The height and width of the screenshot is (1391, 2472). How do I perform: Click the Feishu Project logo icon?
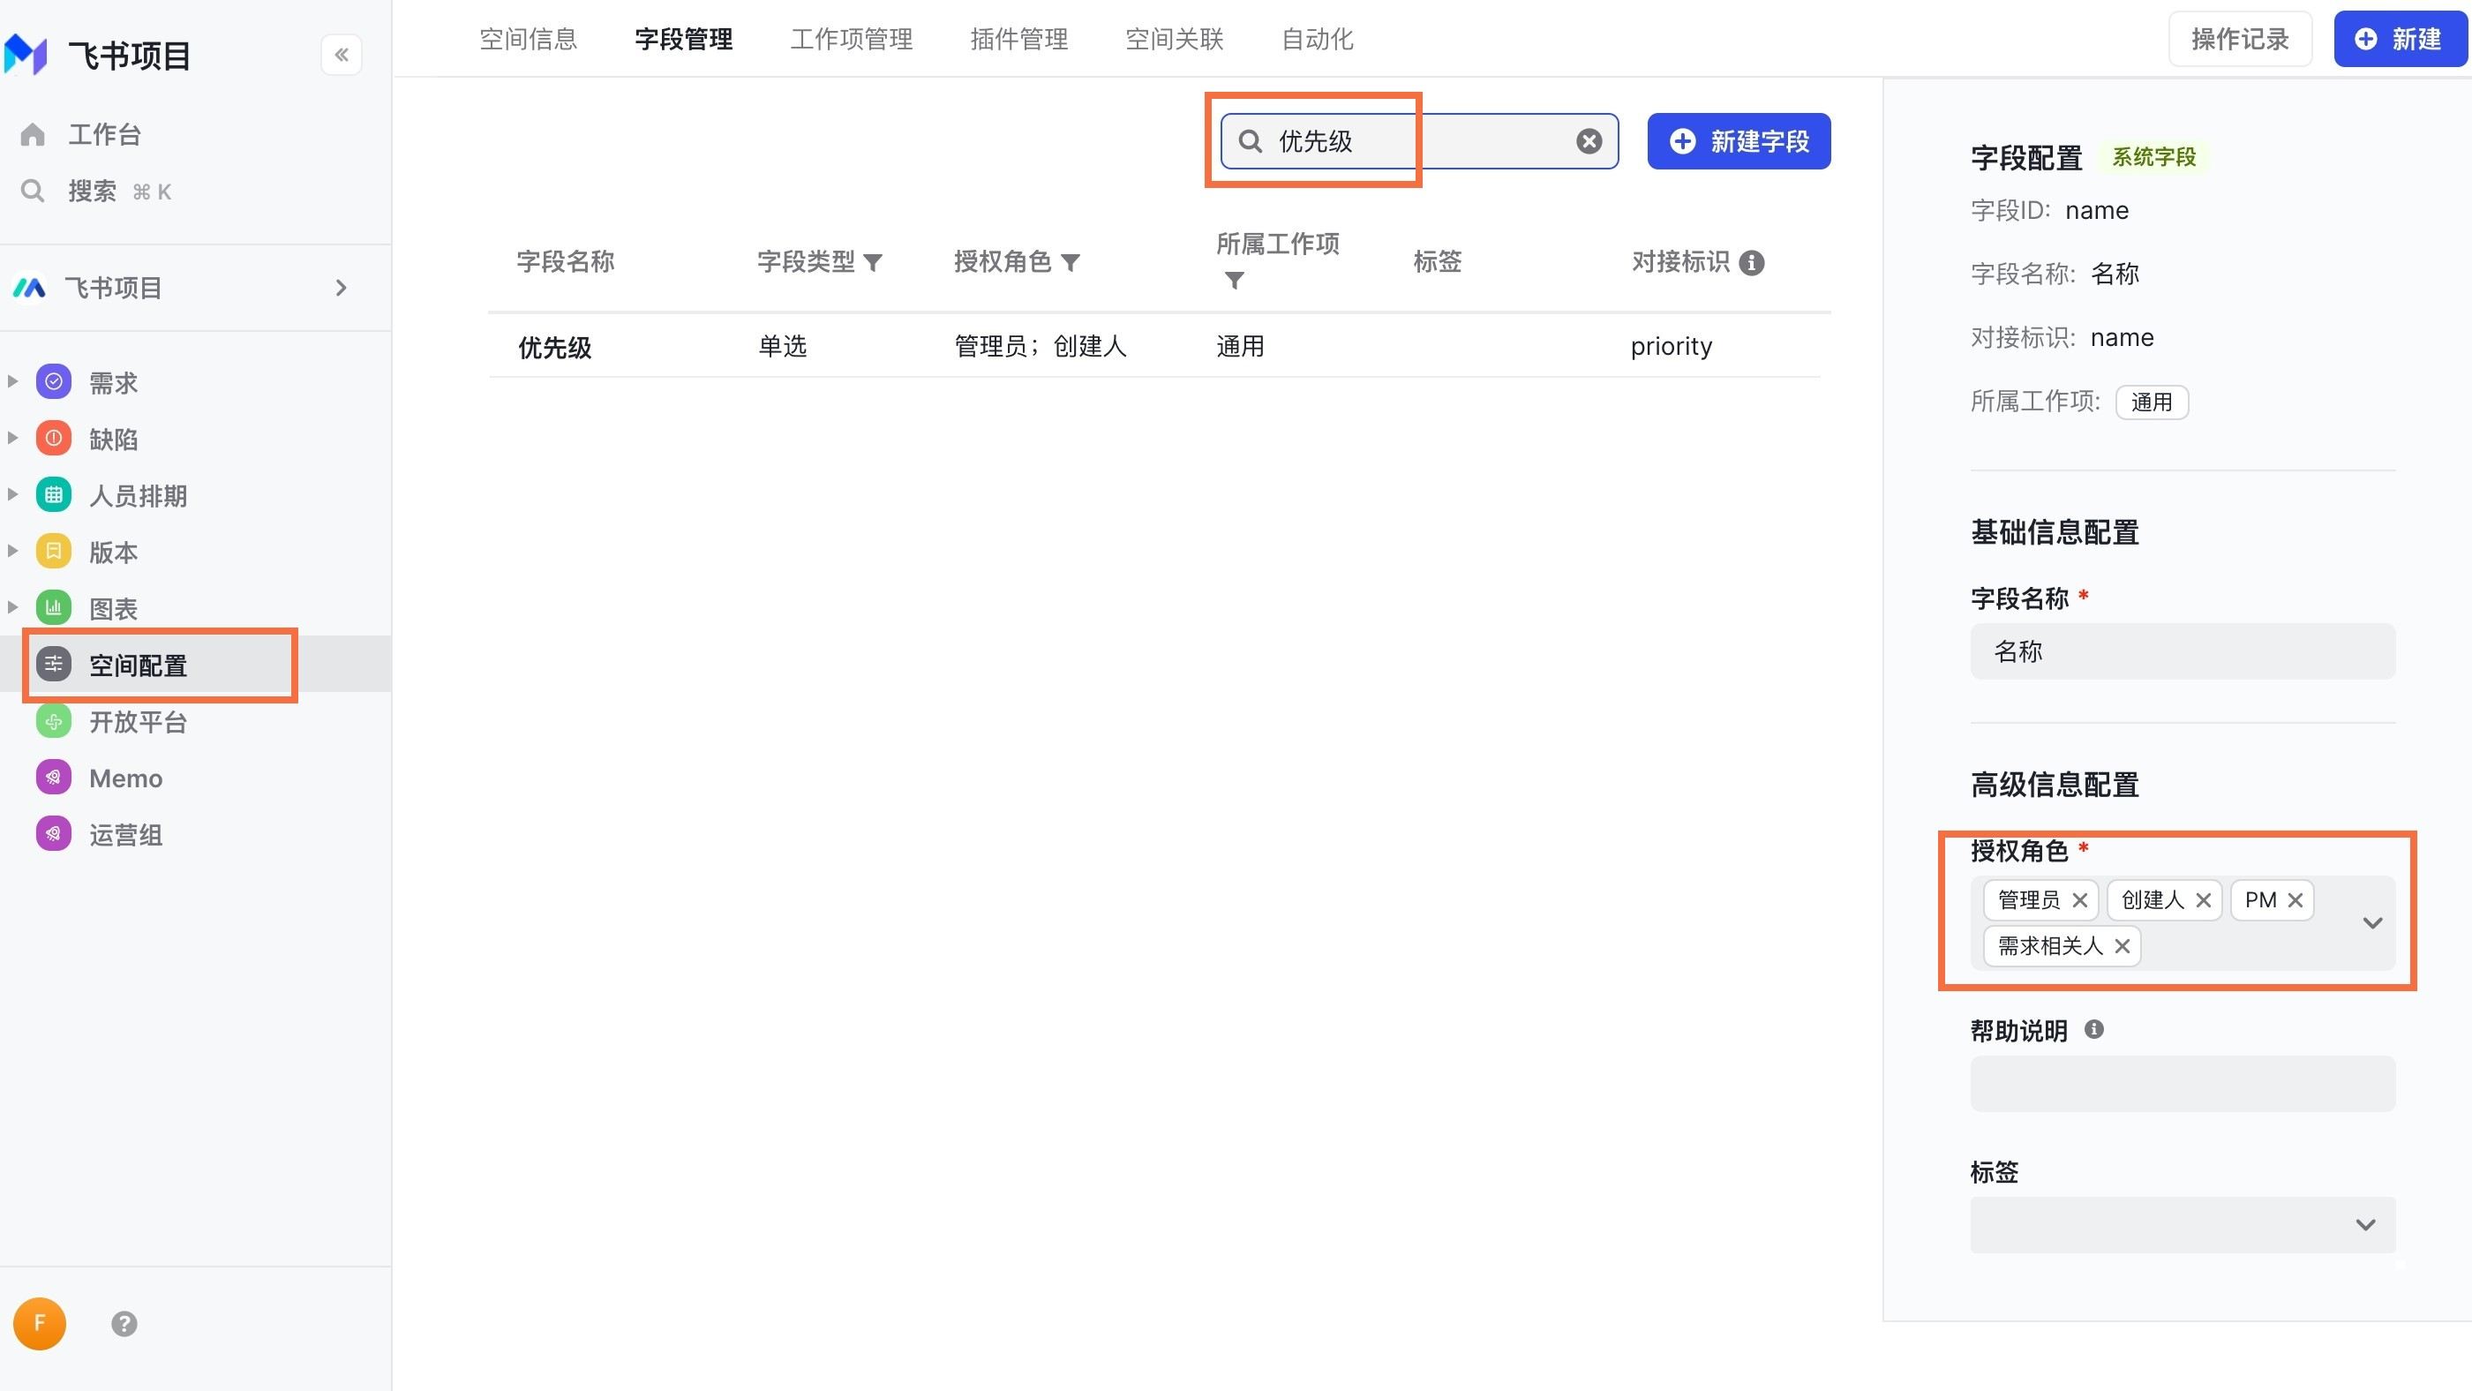click(26, 55)
